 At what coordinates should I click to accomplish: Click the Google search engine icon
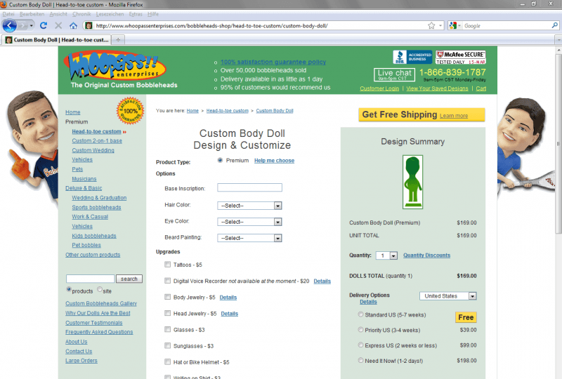coord(452,26)
